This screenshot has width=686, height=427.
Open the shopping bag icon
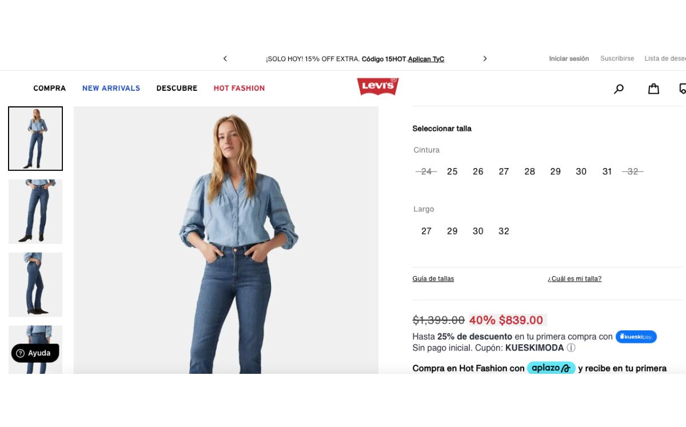coord(653,89)
